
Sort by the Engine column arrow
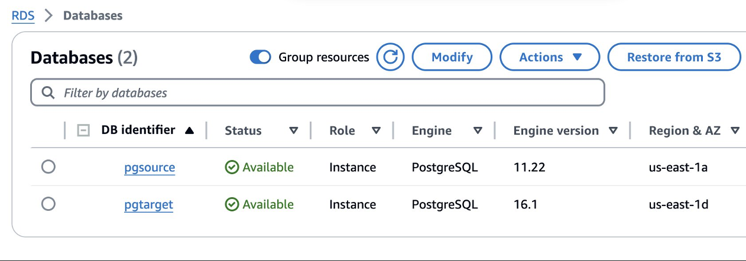point(476,130)
